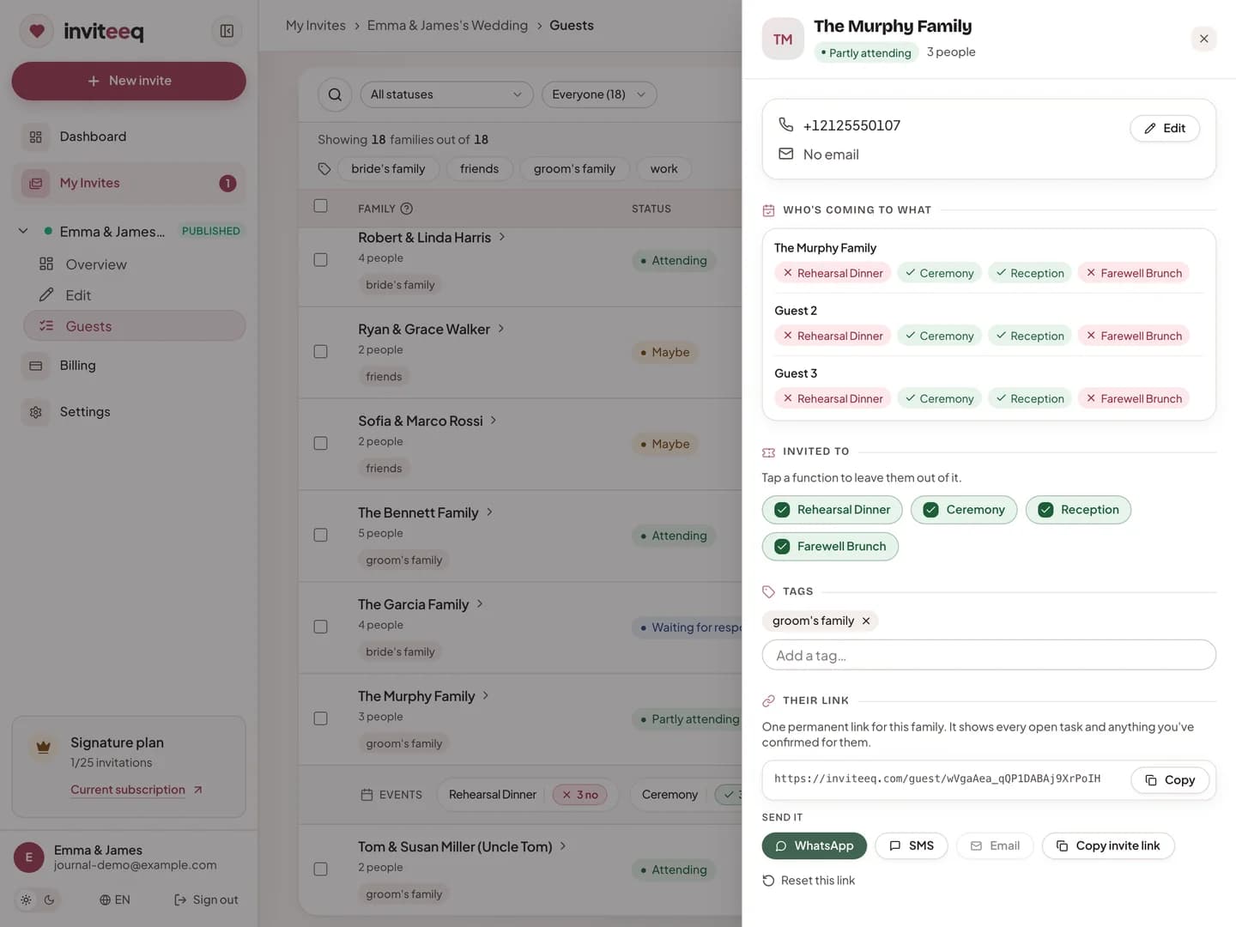Send the link via WhatsApp

tap(814, 846)
